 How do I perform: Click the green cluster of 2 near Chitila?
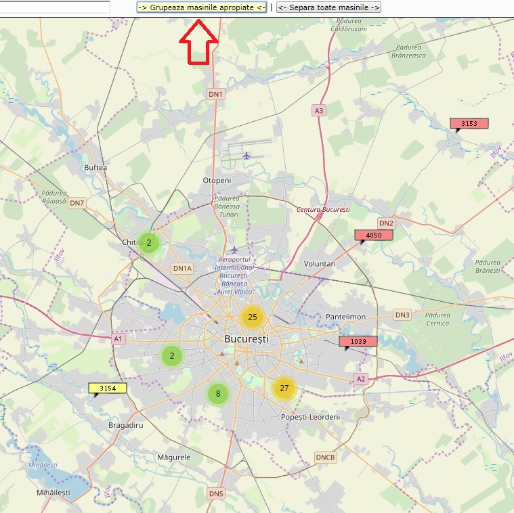tap(149, 242)
